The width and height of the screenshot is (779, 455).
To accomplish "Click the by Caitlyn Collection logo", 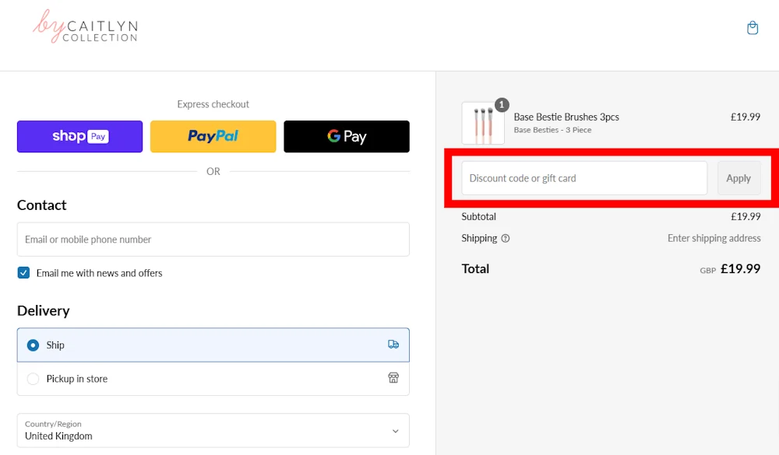I will point(85,26).
